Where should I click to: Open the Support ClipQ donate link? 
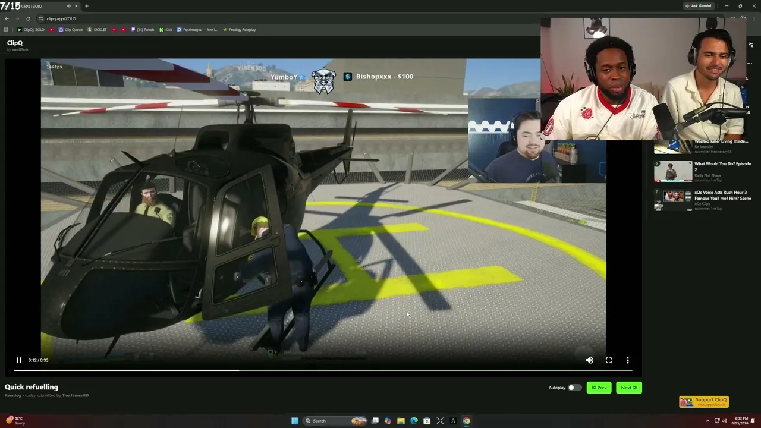pyautogui.click(x=704, y=402)
